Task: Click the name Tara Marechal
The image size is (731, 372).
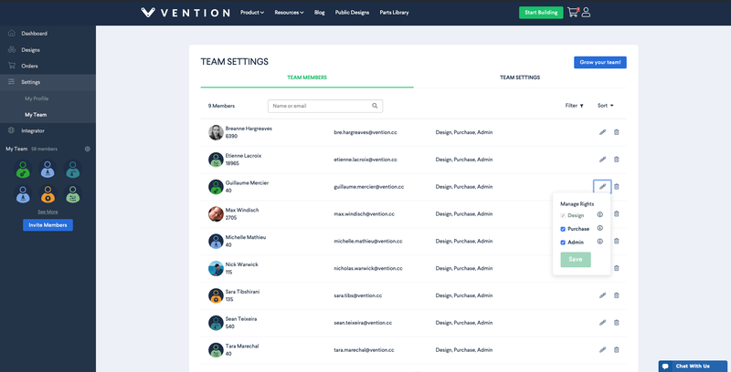Action: 242,346
